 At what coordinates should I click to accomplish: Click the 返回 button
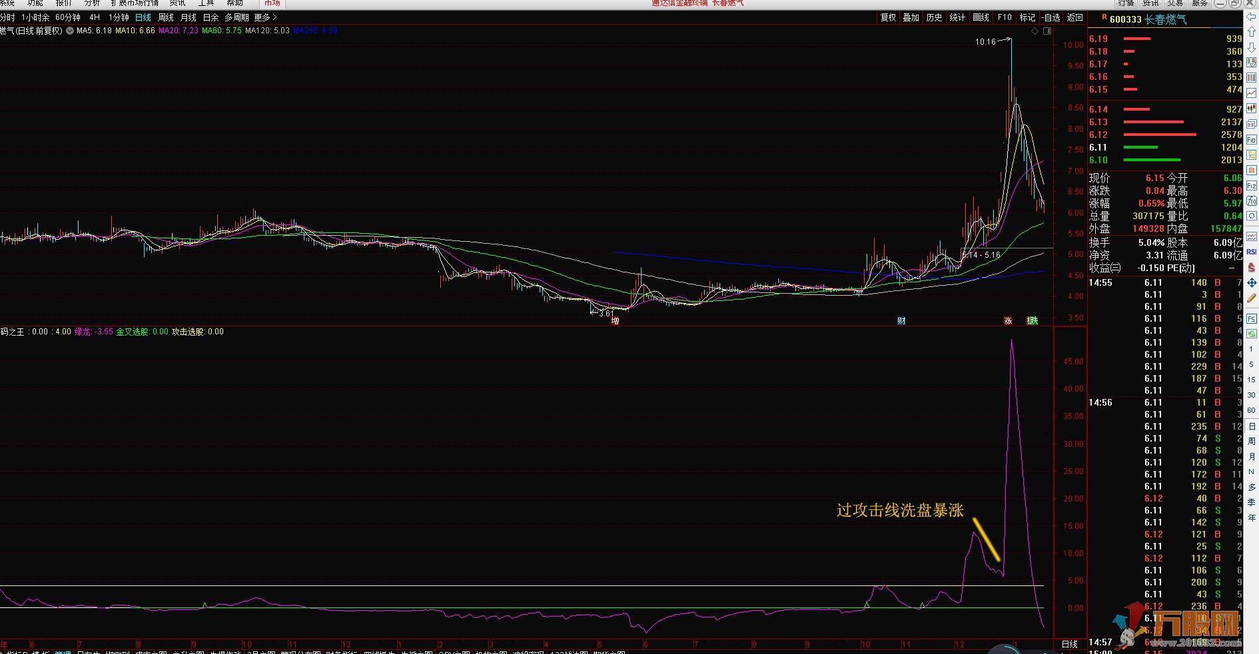pyautogui.click(x=1075, y=18)
